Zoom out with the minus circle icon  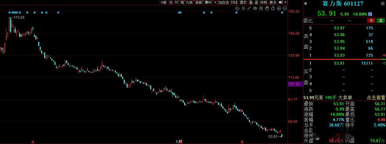(285, 8)
